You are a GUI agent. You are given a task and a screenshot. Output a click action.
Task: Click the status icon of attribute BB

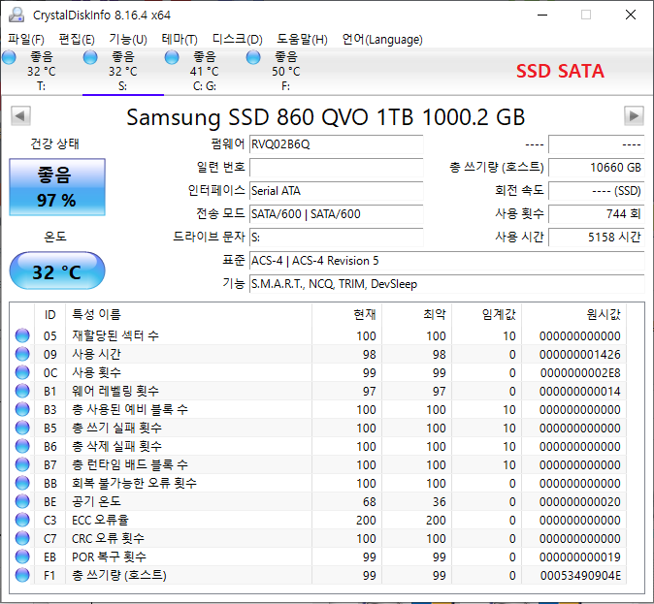point(22,483)
